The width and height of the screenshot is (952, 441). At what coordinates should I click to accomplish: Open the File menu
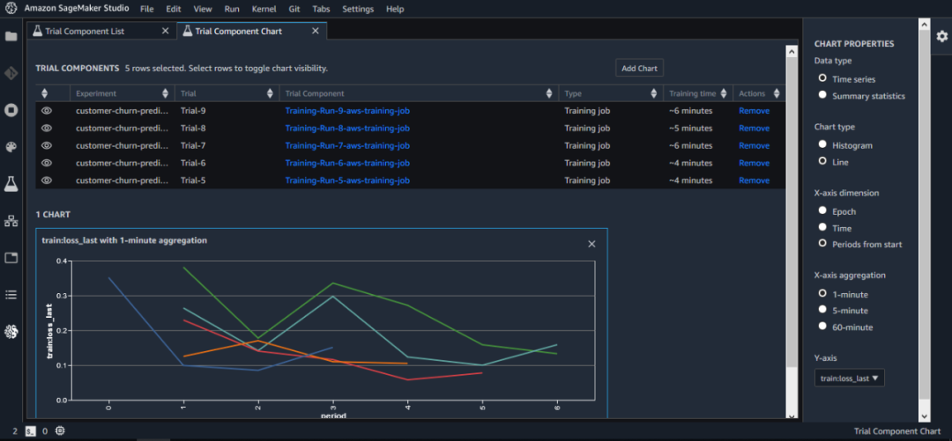tap(146, 9)
